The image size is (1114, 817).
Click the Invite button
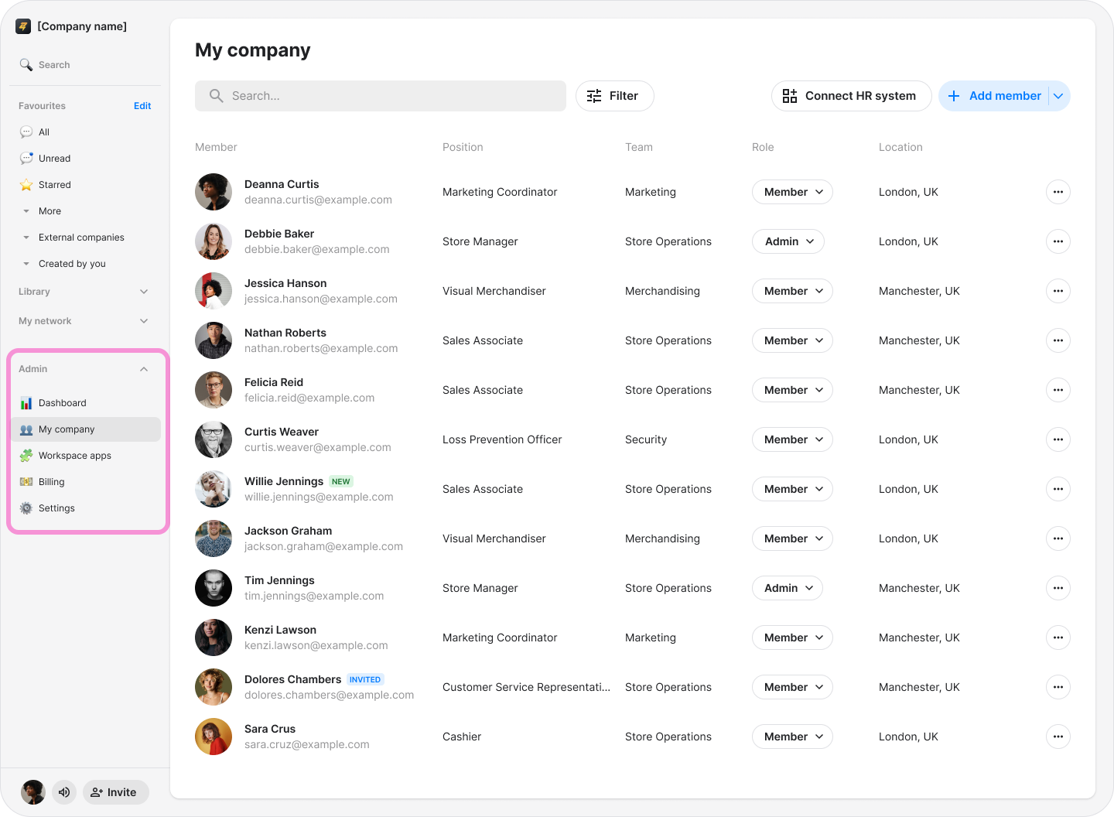pos(115,792)
